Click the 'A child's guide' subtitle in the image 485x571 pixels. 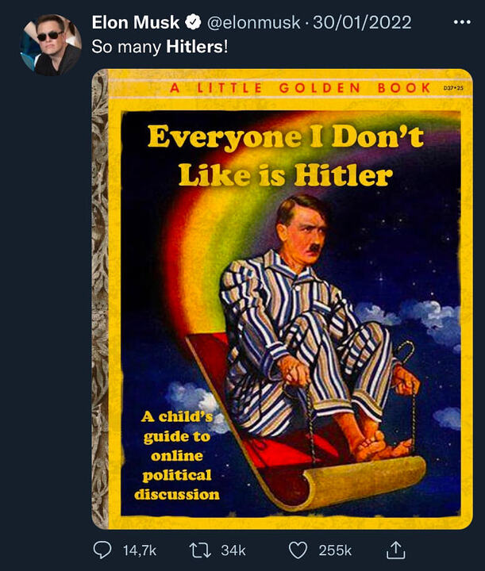tap(177, 455)
